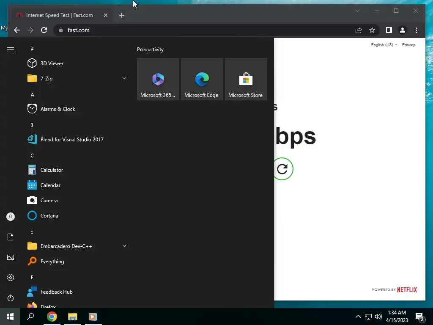Expand the Start menu hamburger navigation
This screenshot has height=325, width=433.
[11, 49]
